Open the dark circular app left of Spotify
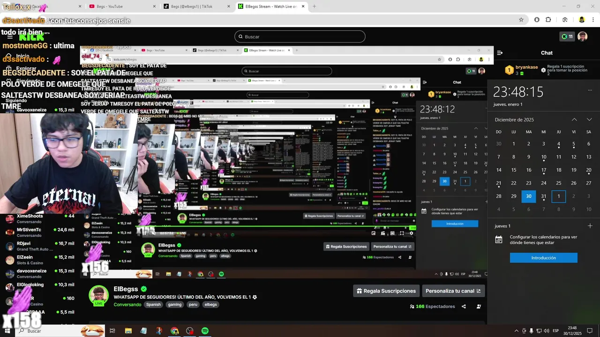 click(190, 331)
